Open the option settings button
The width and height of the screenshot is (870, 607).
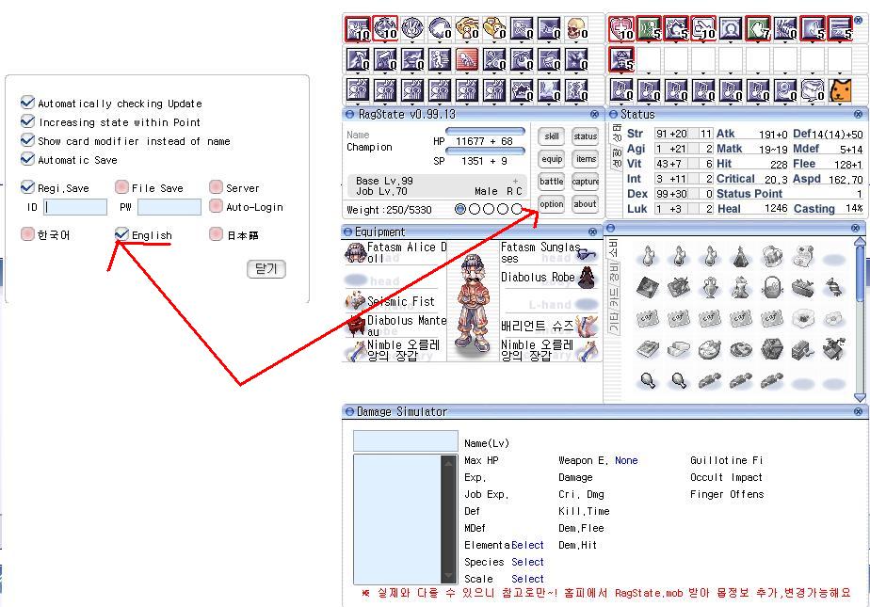pyautogui.click(x=552, y=204)
